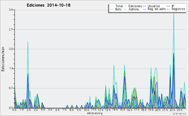The width and height of the screenshot is (189, 116).
Task: Click the '20 h' x-axis label
Action: (x=158, y=110)
